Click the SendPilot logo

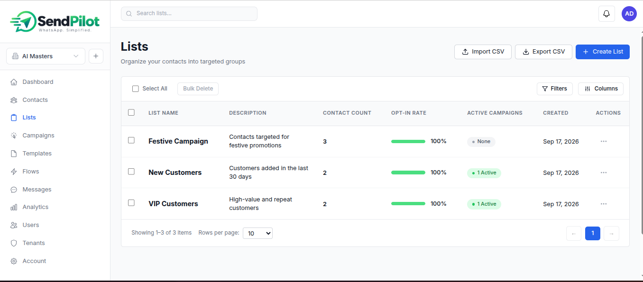click(55, 22)
